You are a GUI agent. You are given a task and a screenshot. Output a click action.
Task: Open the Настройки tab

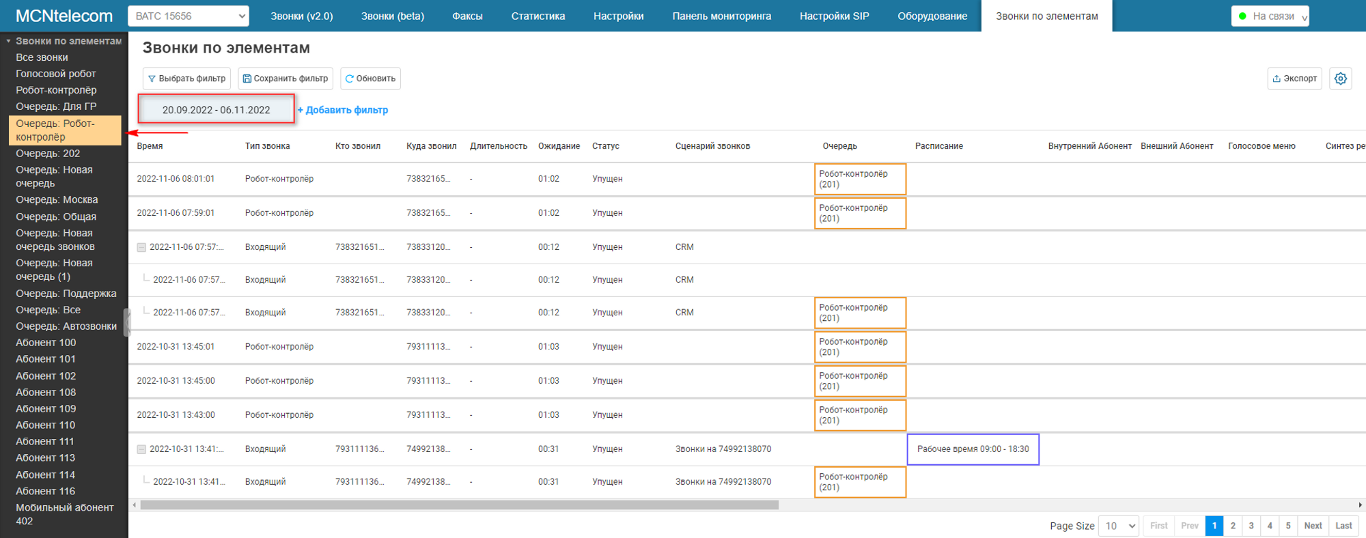pos(619,16)
